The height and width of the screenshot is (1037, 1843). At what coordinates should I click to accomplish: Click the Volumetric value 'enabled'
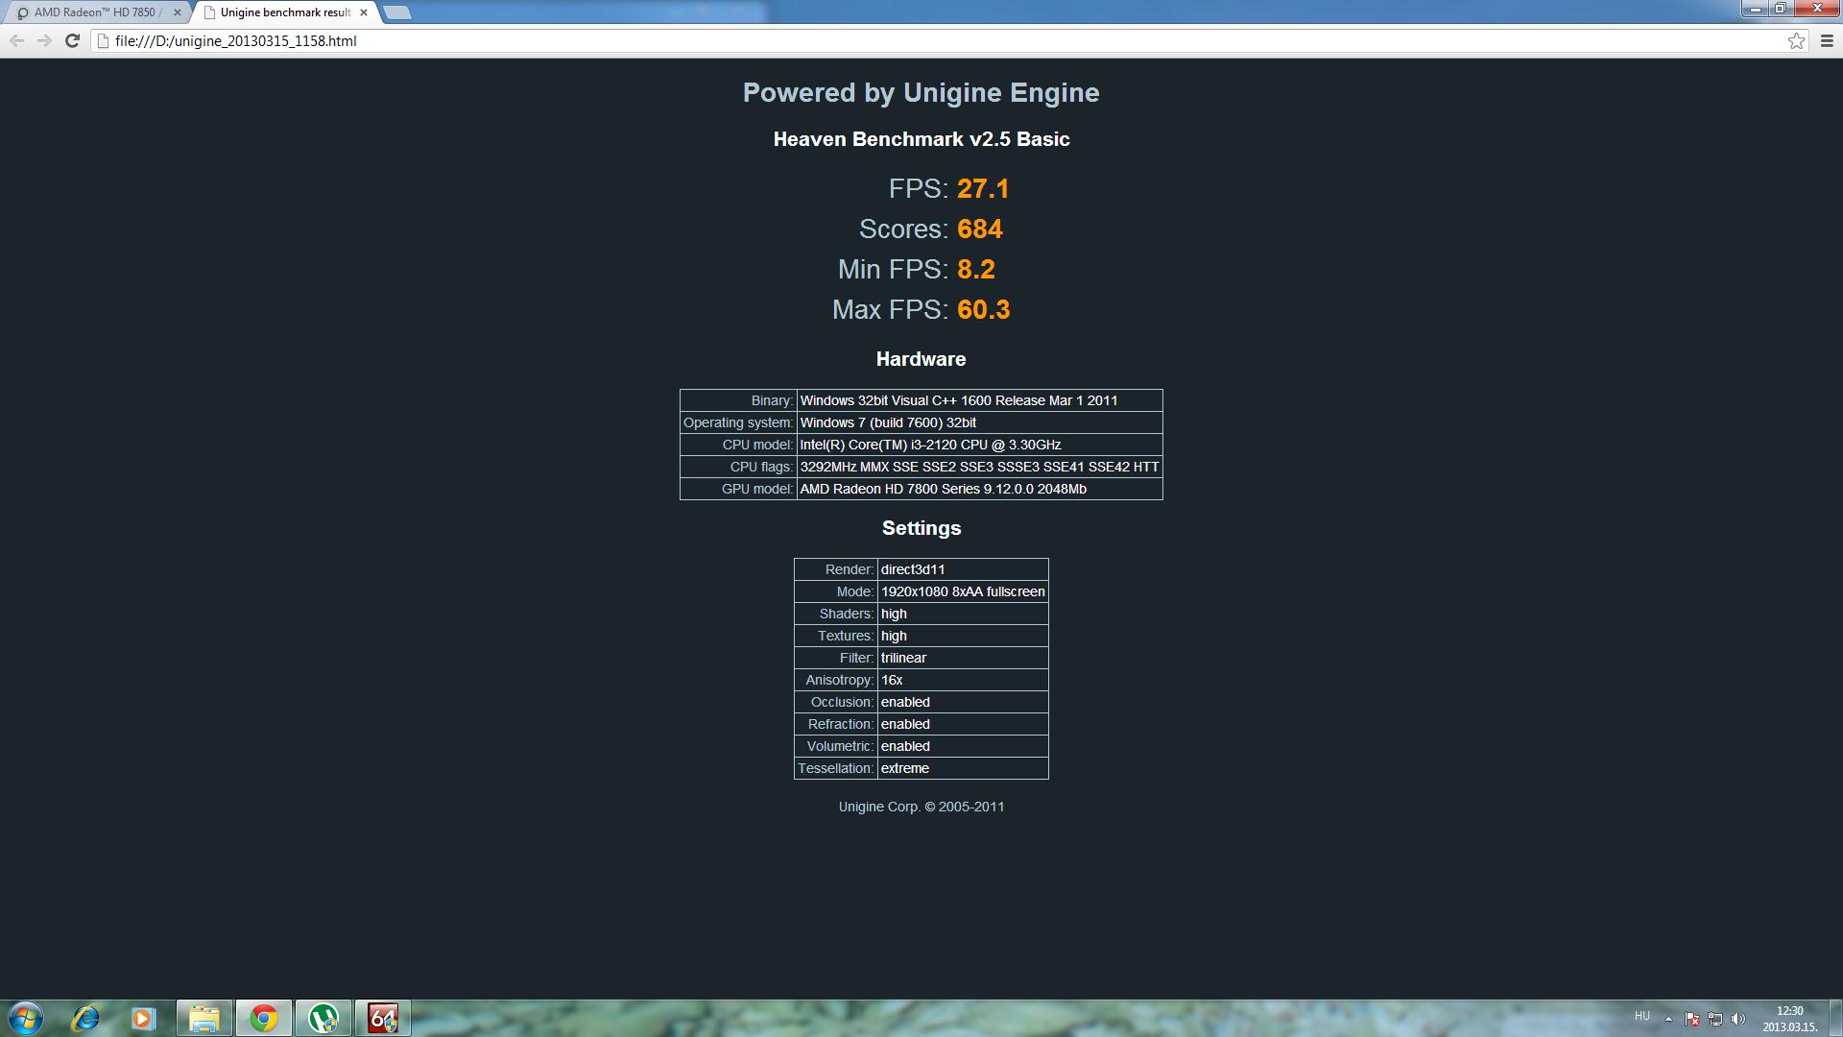pyautogui.click(x=963, y=746)
